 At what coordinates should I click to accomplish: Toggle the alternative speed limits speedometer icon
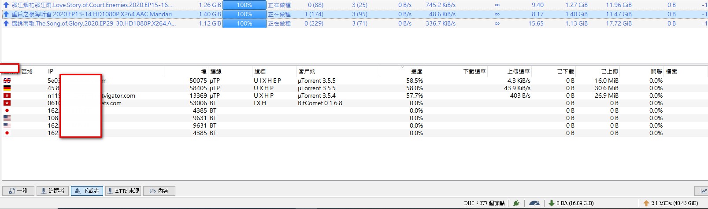pyautogui.click(x=534, y=203)
